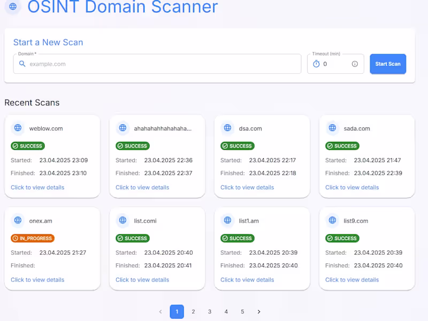The image size is (428, 321).
Task: Open details for the ahahahahhahahaha scan
Action: (x=142, y=187)
